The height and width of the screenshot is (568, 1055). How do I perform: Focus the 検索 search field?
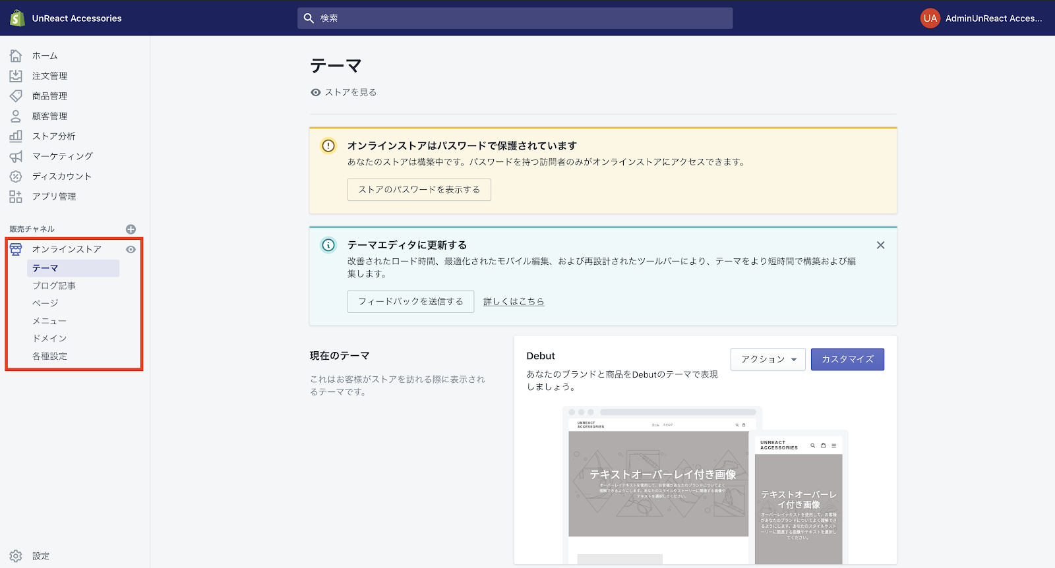click(514, 18)
